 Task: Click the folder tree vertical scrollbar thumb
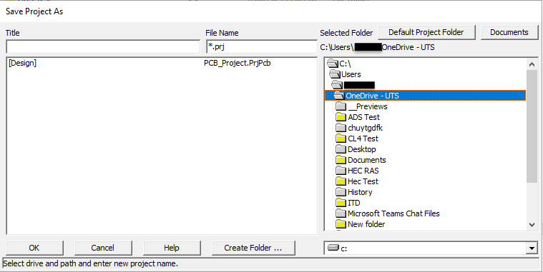coord(532,126)
